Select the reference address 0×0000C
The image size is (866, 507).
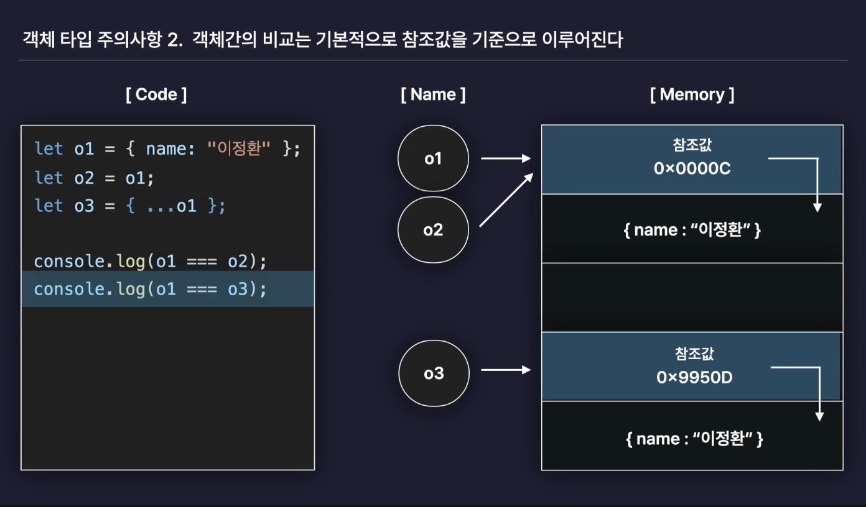coord(692,168)
